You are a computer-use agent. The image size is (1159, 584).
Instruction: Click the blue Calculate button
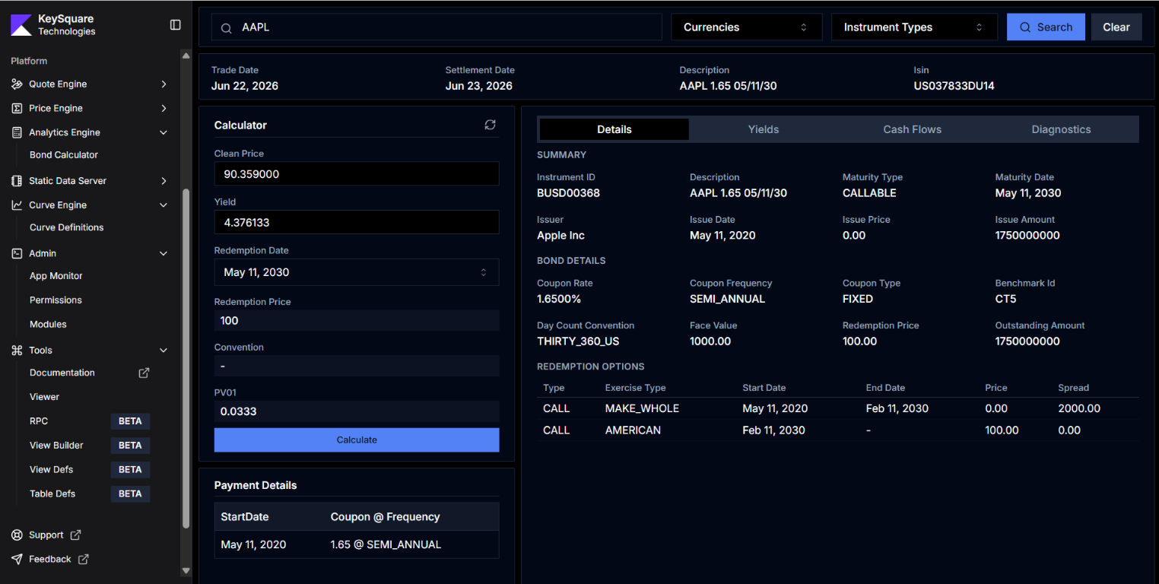tap(357, 440)
